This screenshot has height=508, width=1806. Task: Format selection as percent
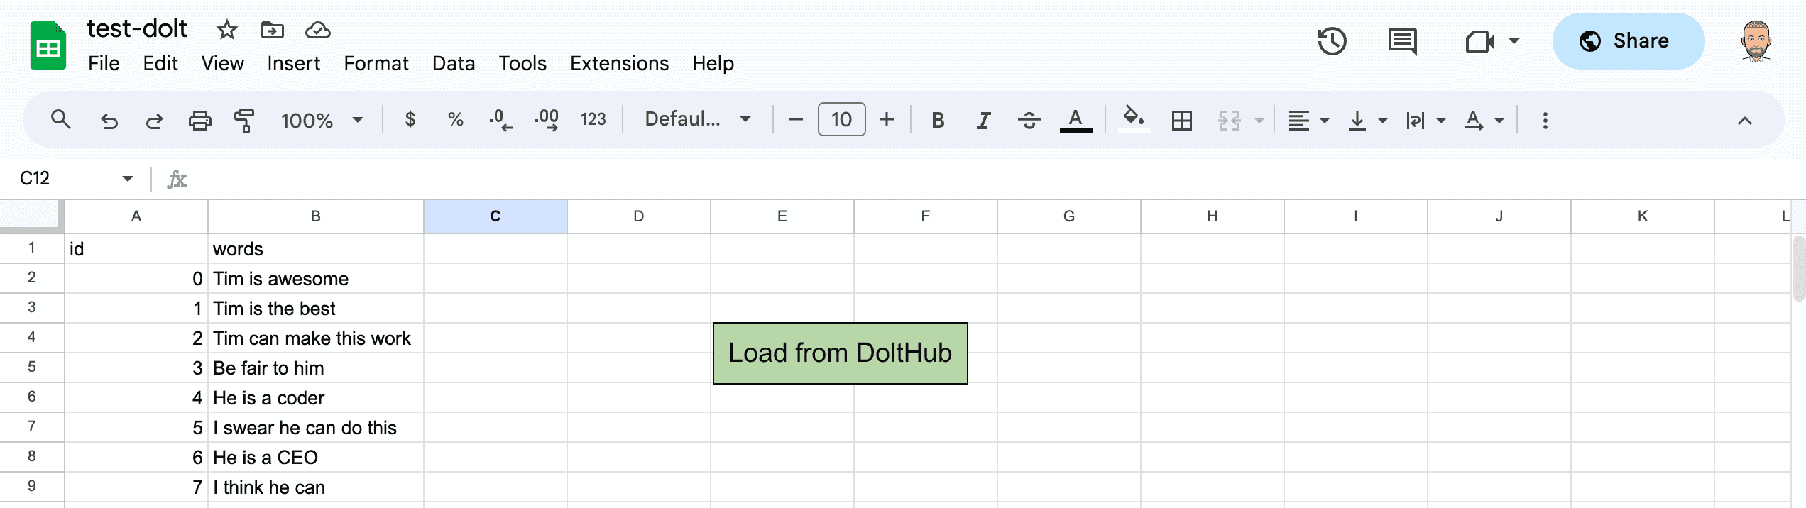coord(455,119)
